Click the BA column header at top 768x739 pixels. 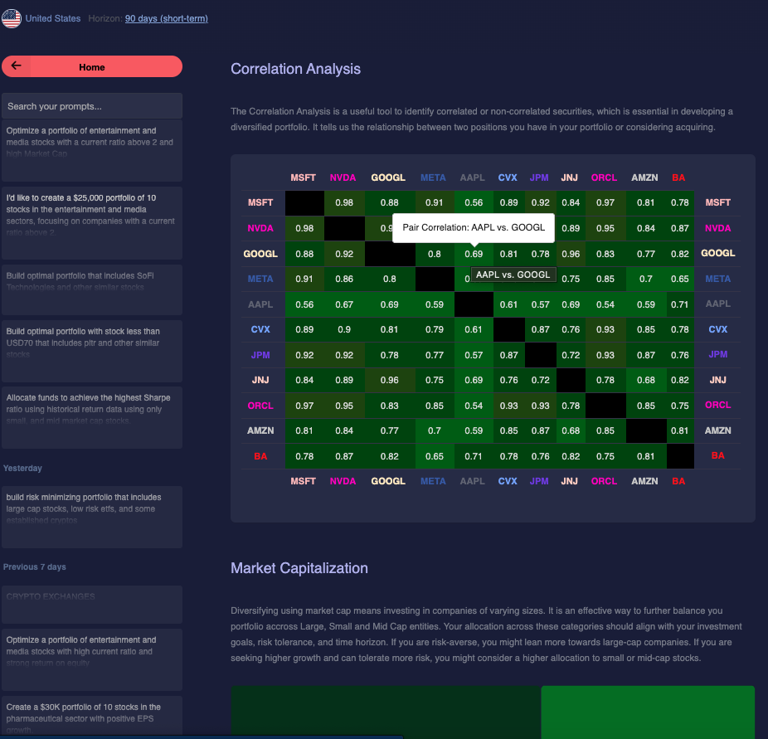(x=678, y=177)
